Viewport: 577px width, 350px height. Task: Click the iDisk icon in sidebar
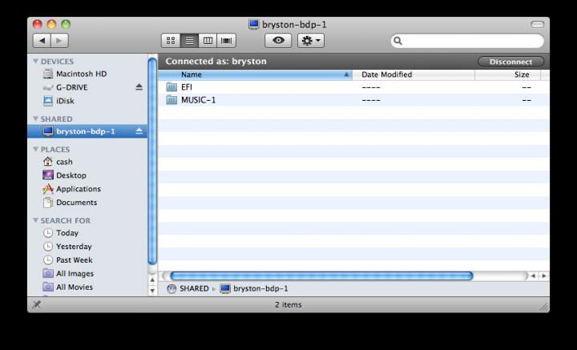point(48,101)
